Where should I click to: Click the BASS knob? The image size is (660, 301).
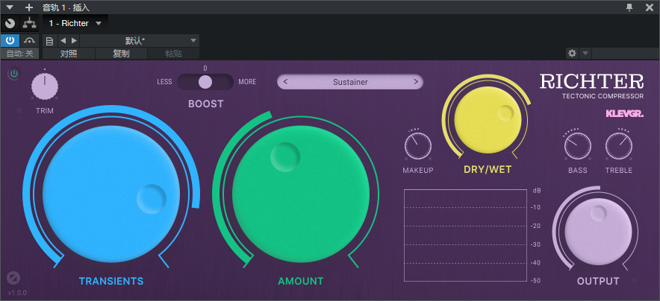point(578,146)
